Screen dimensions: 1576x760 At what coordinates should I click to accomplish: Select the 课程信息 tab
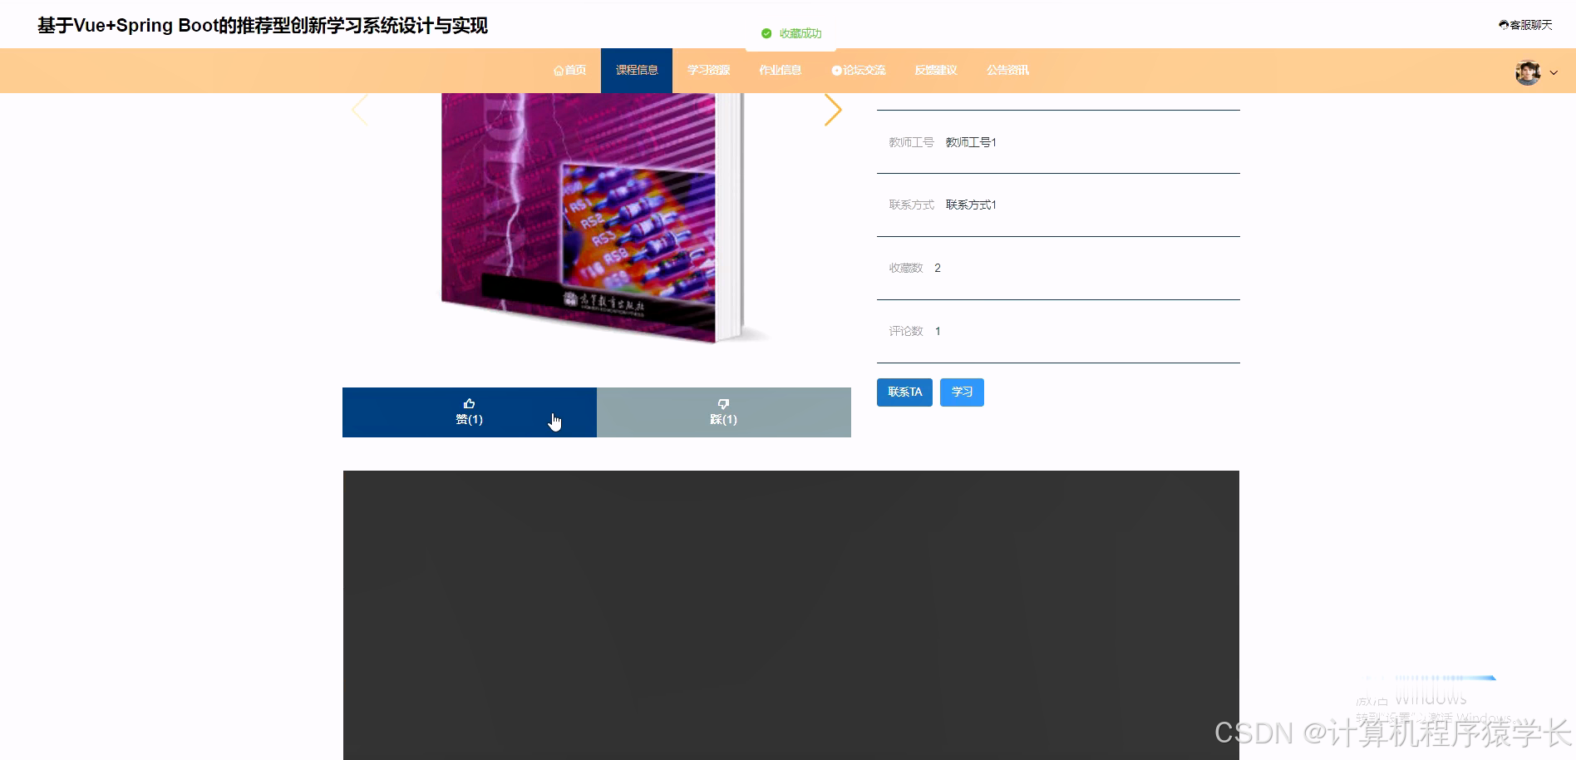(637, 70)
